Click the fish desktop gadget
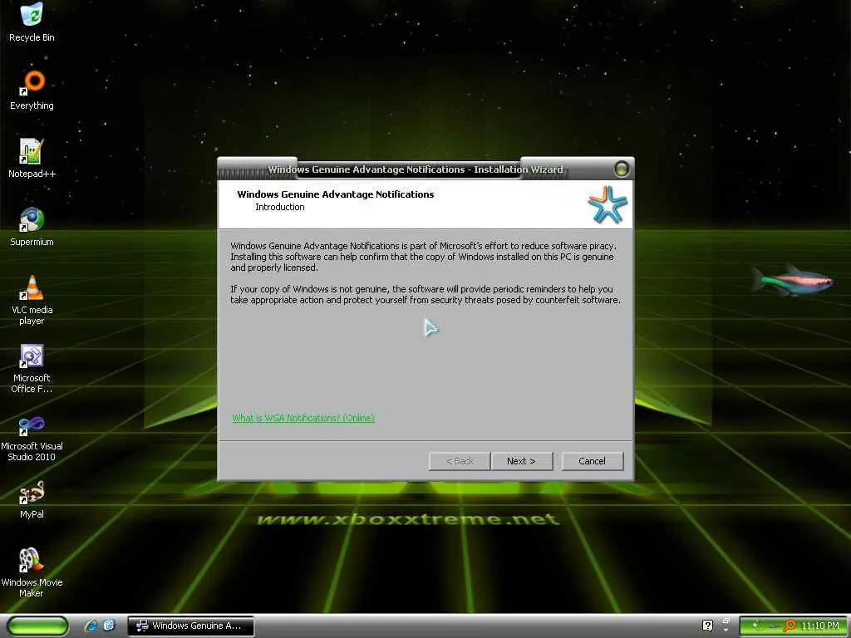This screenshot has height=638, width=851. [792, 281]
